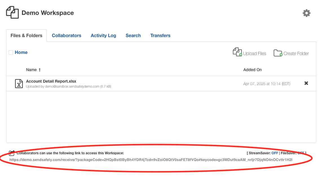The image size is (325, 177).
Task: Click the Demo Workspace title
Action: coord(48,13)
